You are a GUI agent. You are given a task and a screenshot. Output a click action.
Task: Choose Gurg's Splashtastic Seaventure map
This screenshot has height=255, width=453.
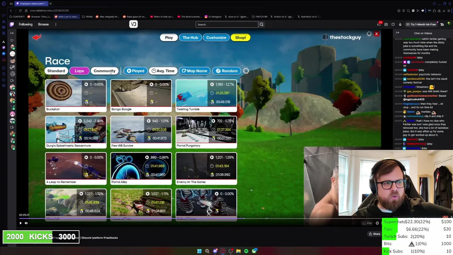(x=76, y=132)
